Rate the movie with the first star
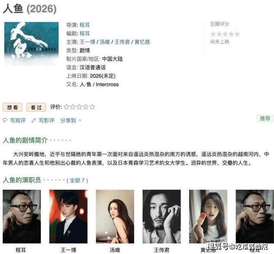This screenshot has height=254, width=274. [67, 107]
